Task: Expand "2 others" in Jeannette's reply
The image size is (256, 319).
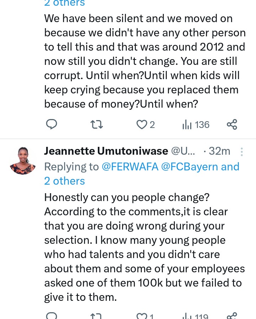Action: (64, 181)
